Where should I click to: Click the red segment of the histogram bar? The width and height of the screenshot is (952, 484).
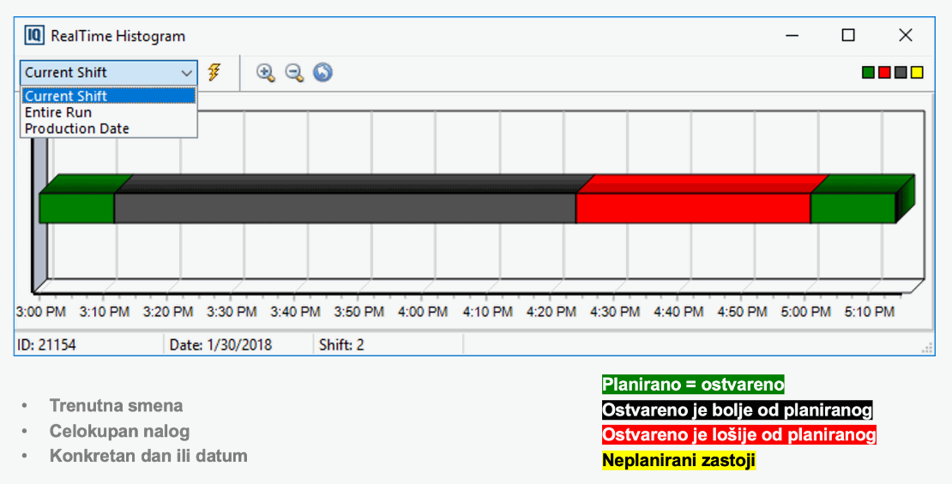(x=693, y=208)
